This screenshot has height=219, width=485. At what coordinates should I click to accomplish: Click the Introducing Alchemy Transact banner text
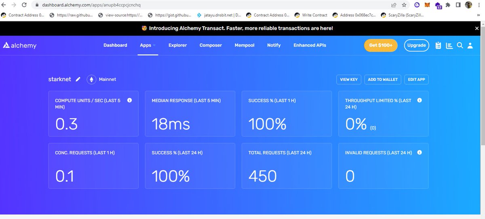[241, 28]
